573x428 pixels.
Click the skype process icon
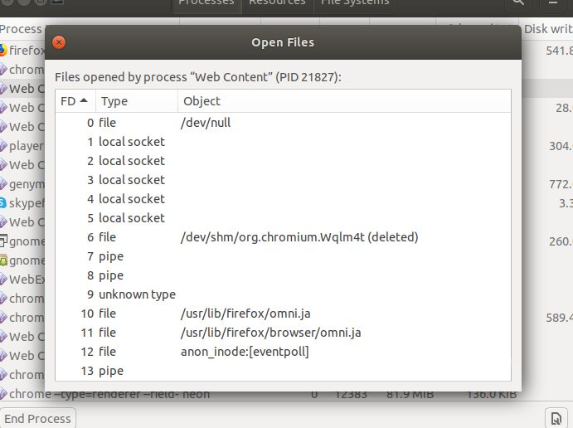click(3, 203)
